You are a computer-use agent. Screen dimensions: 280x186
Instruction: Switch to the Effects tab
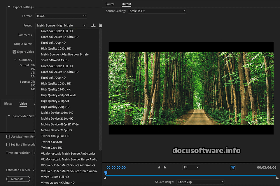click(8, 104)
